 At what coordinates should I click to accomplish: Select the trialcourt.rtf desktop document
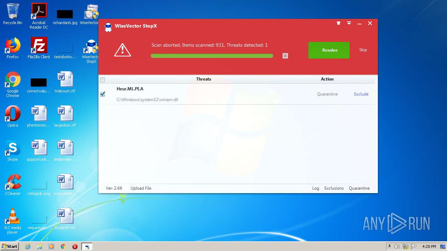point(65,82)
